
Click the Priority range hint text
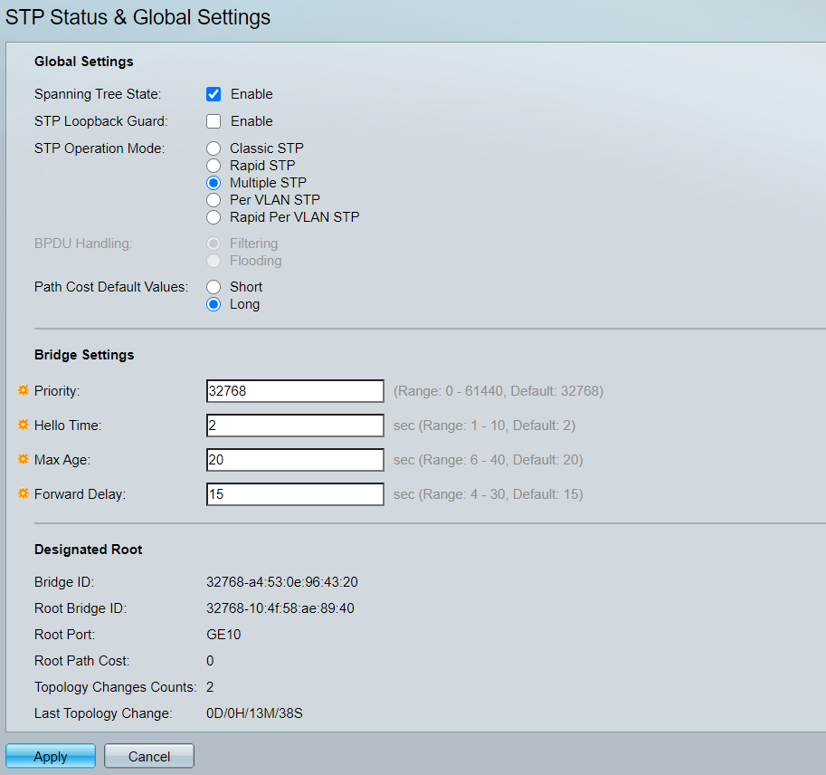click(498, 391)
